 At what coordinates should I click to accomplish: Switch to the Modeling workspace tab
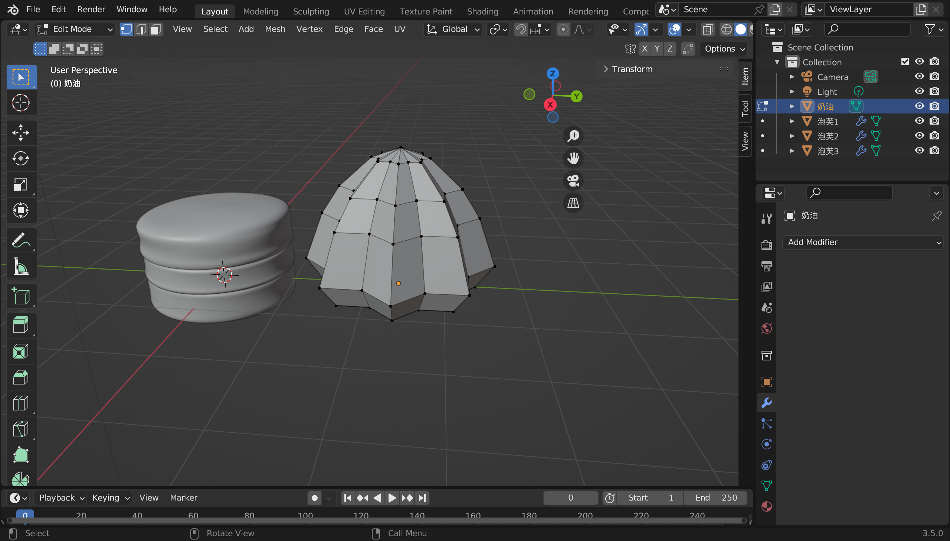click(260, 11)
